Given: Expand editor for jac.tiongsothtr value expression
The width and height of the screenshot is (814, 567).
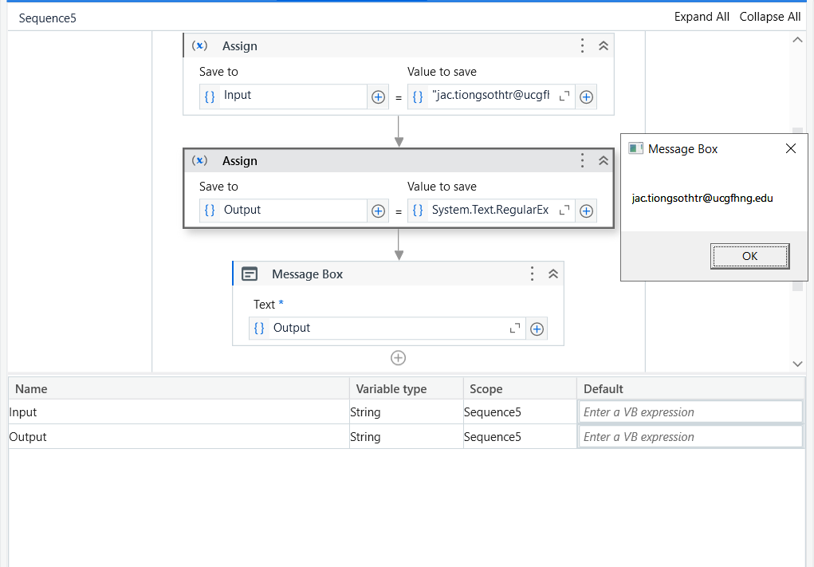Looking at the screenshot, I should 564,96.
